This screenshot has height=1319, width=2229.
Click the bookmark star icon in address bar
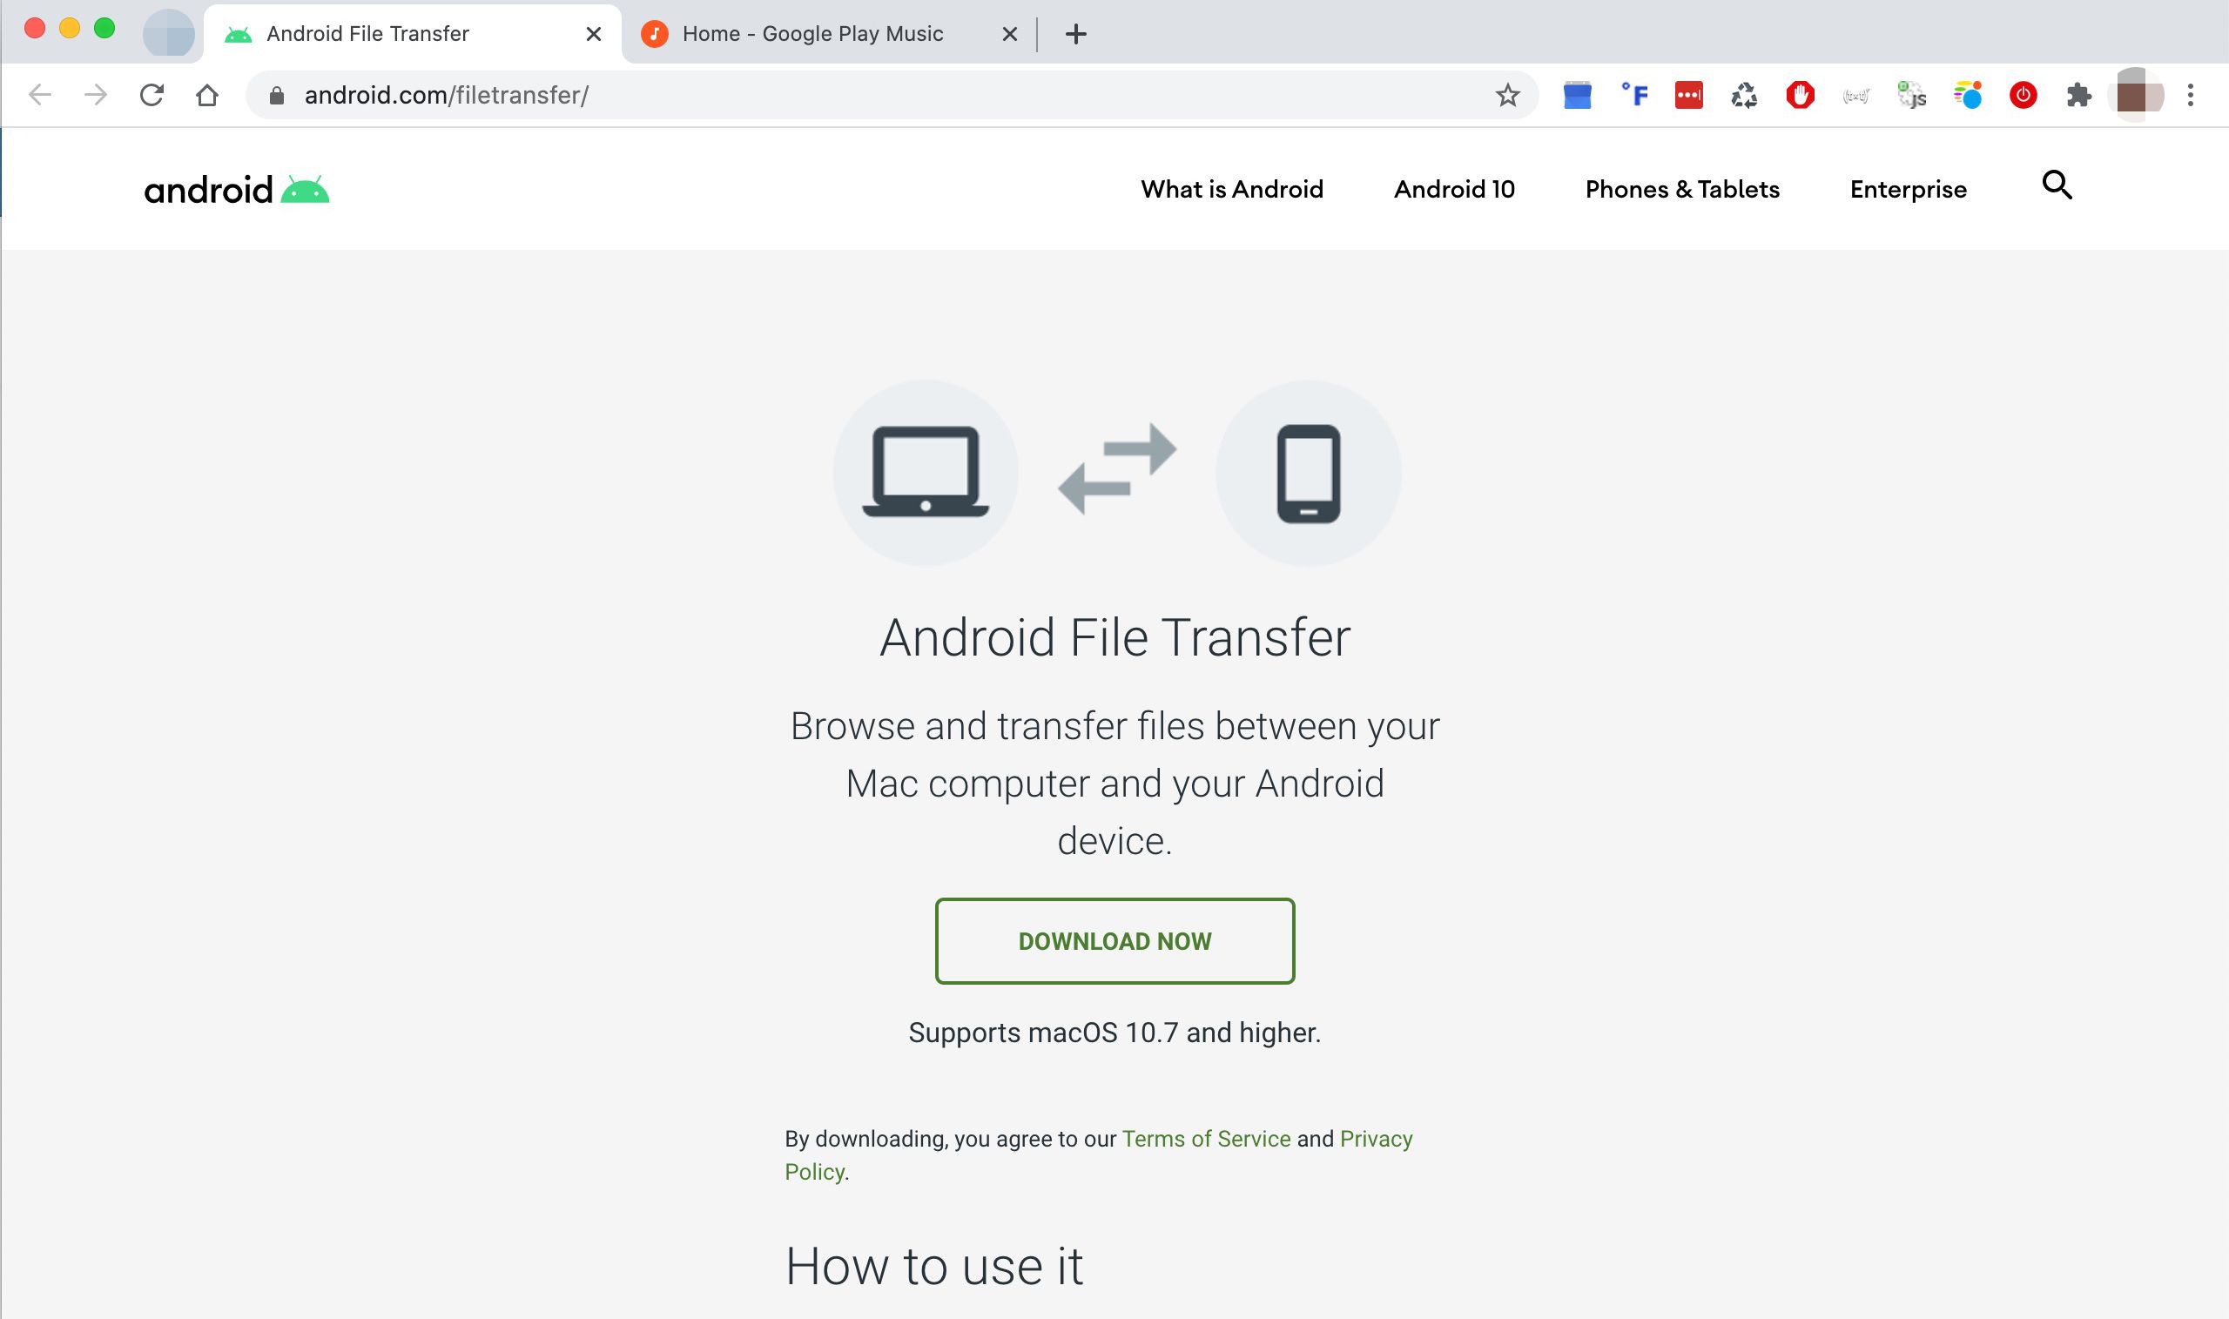1505,94
